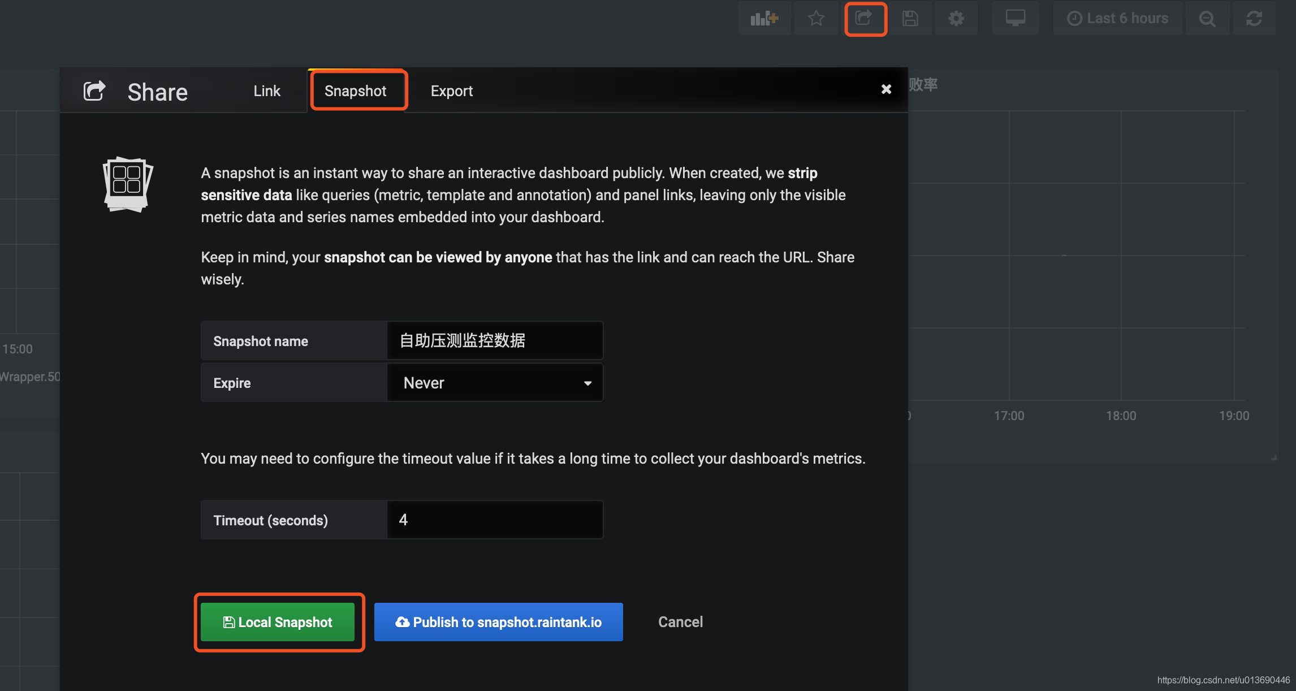Viewport: 1296px width, 691px height.
Task: Cancel the share dialog
Action: tap(680, 622)
